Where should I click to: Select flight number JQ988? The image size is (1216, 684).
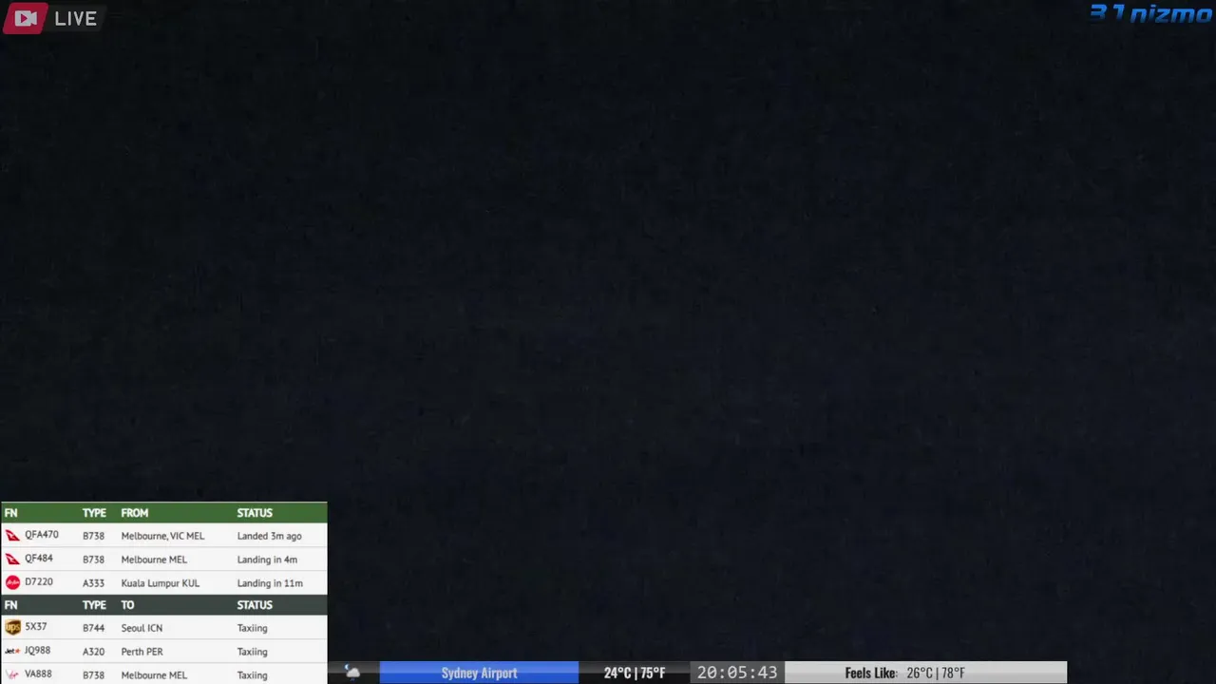(38, 651)
